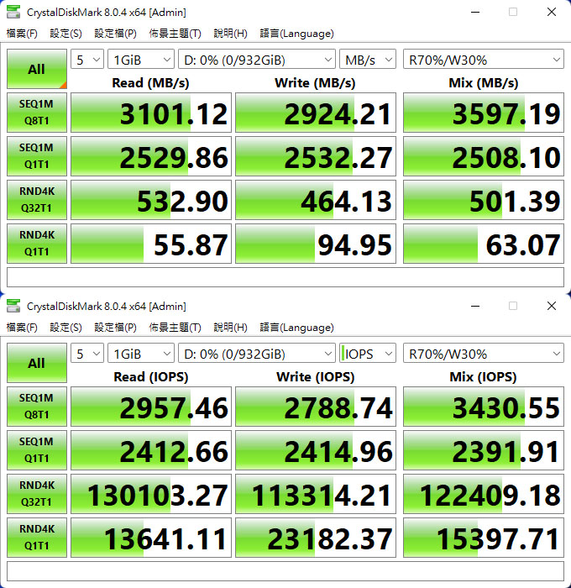571x588 pixels.
Task: Expand R70%/W30% mix ratio dropdown, top window
Action: [484, 60]
